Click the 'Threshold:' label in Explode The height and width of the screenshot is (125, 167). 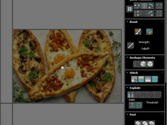point(152,102)
